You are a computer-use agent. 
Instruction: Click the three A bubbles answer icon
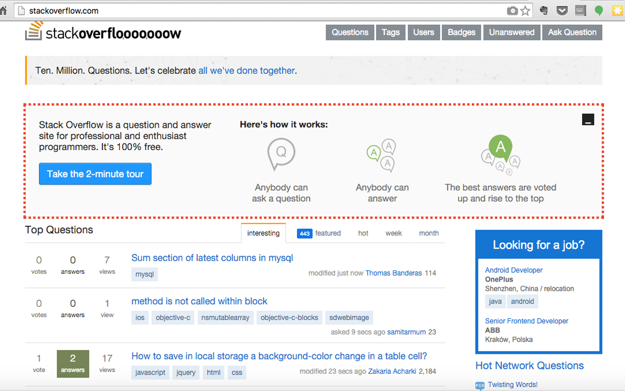click(x=381, y=155)
